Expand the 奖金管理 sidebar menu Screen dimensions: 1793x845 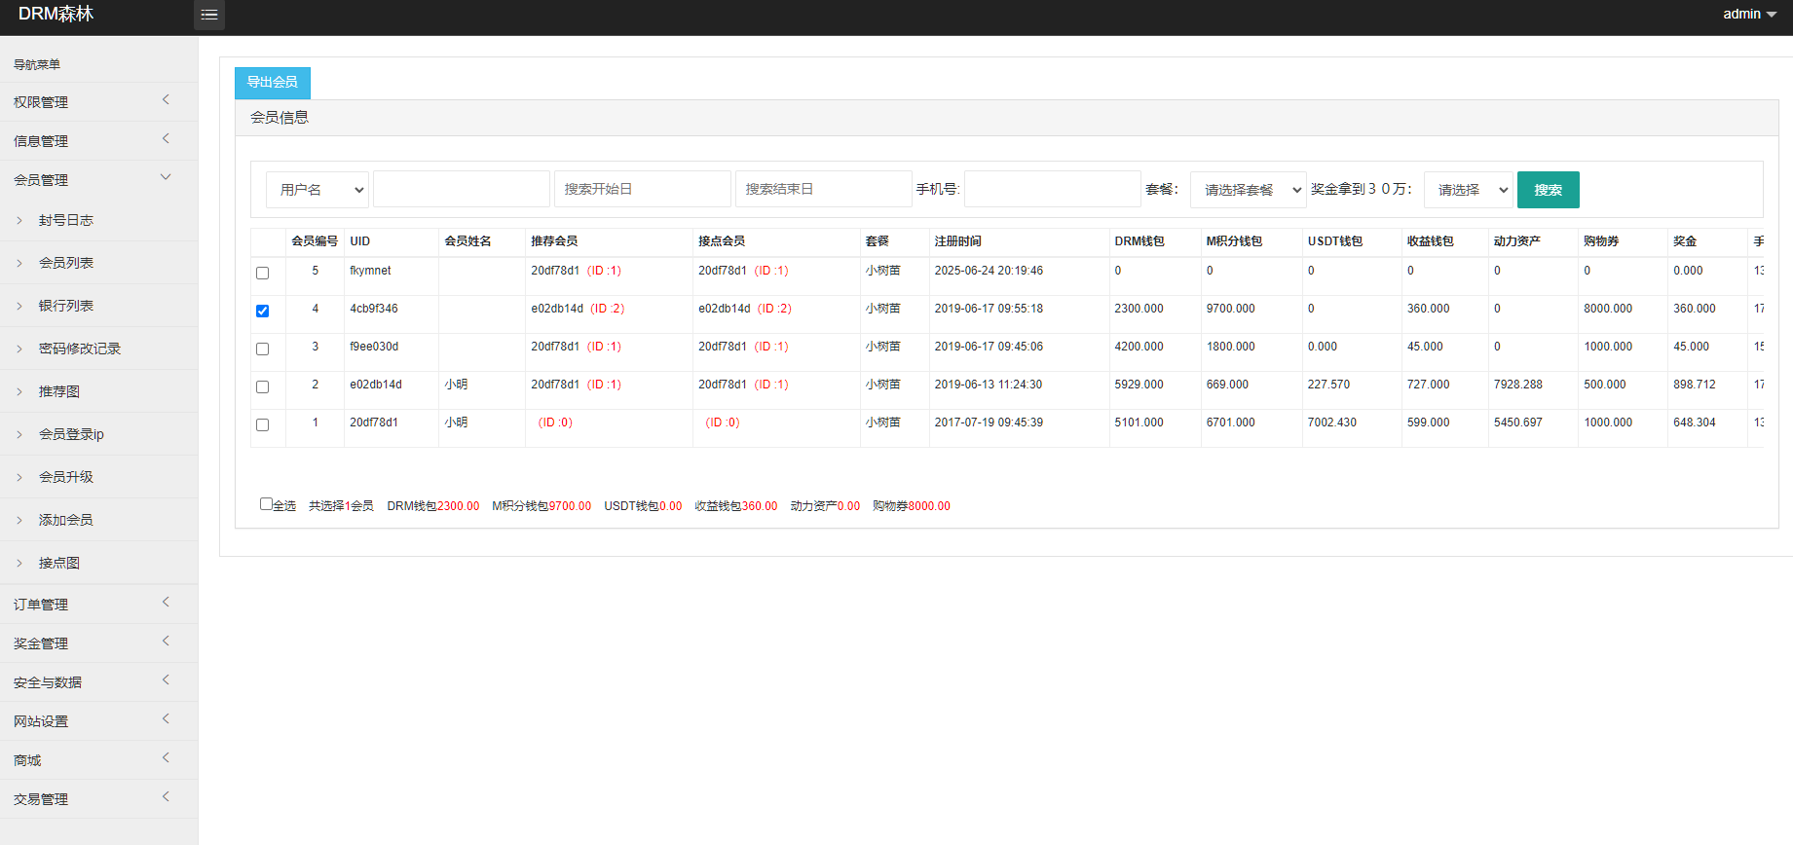click(98, 643)
